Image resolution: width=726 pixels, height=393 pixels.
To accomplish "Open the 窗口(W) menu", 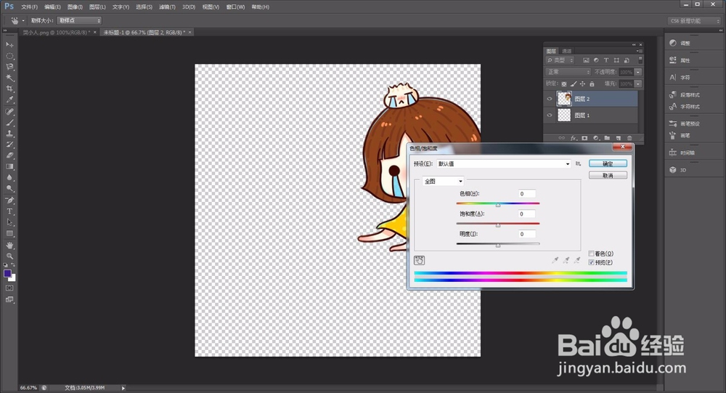I will click(x=235, y=7).
